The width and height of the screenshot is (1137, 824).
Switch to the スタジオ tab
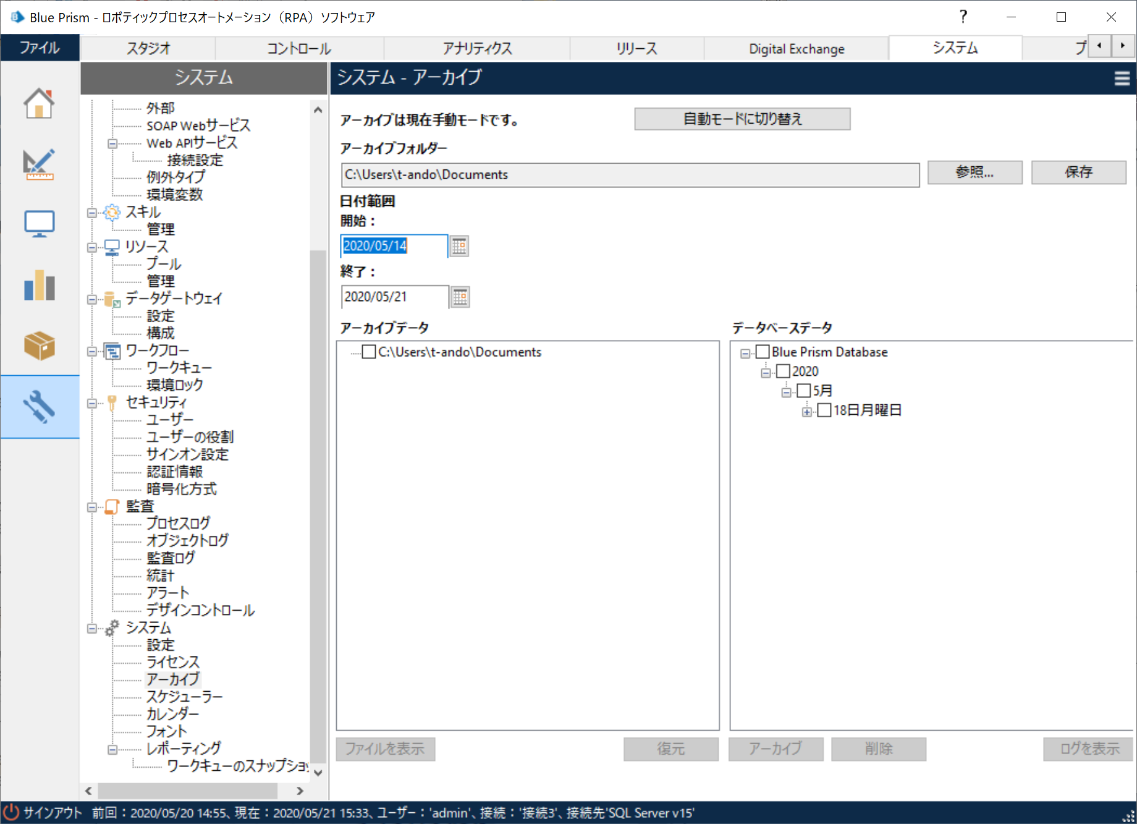(148, 48)
